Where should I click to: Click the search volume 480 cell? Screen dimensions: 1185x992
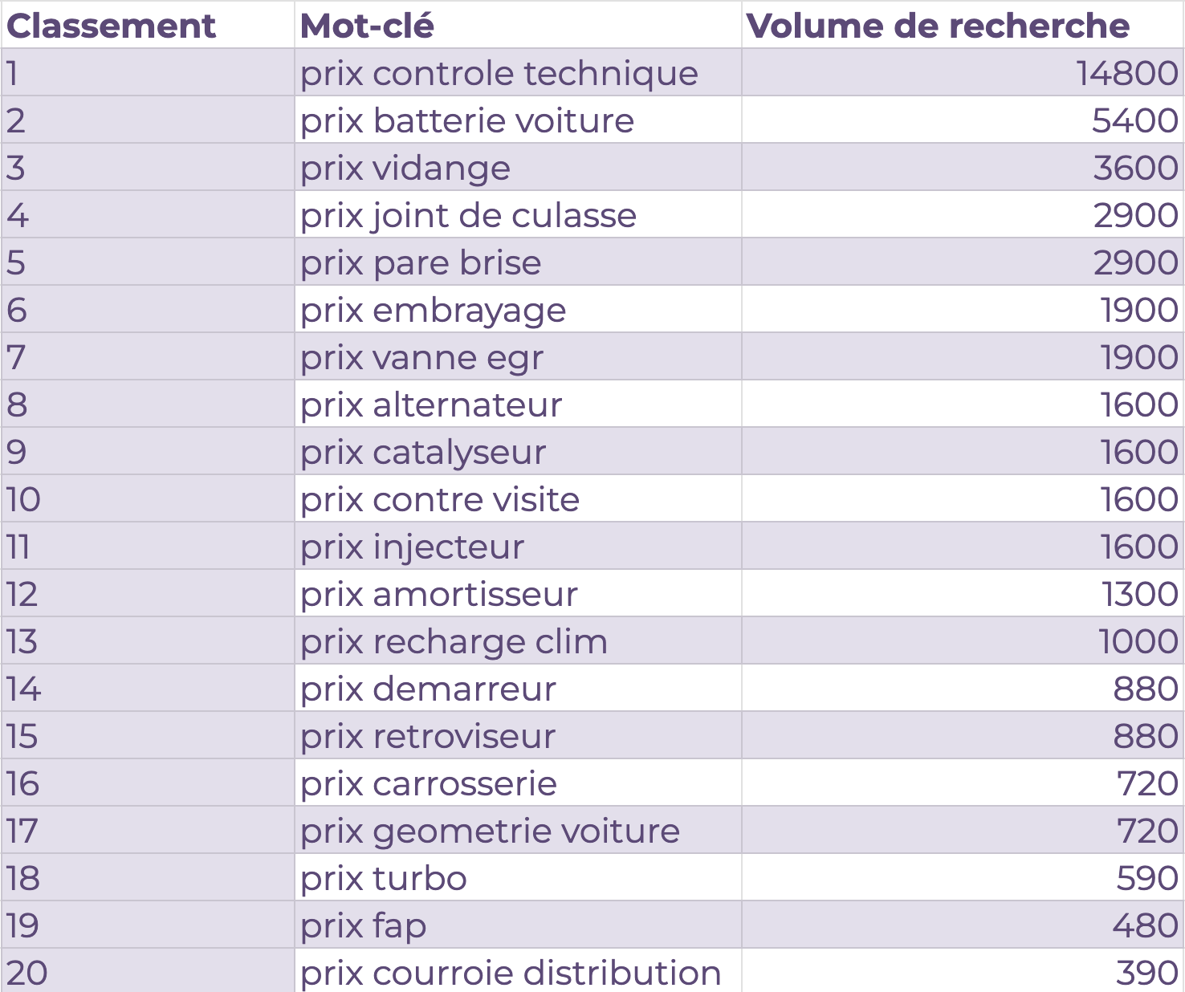click(1145, 925)
